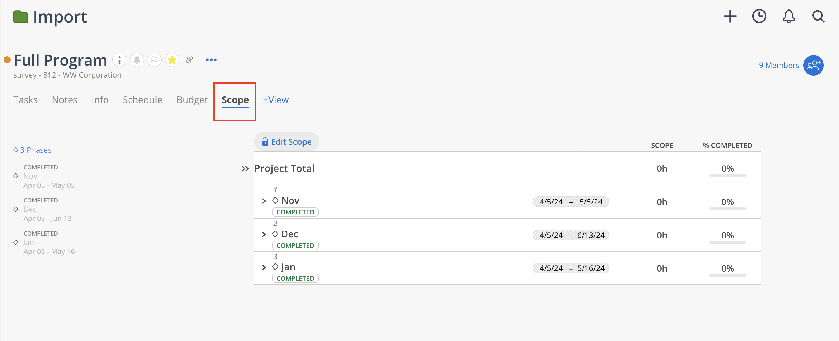This screenshot has height=341, width=839.
Task: Click the link chain icon
Action: coord(190,60)
